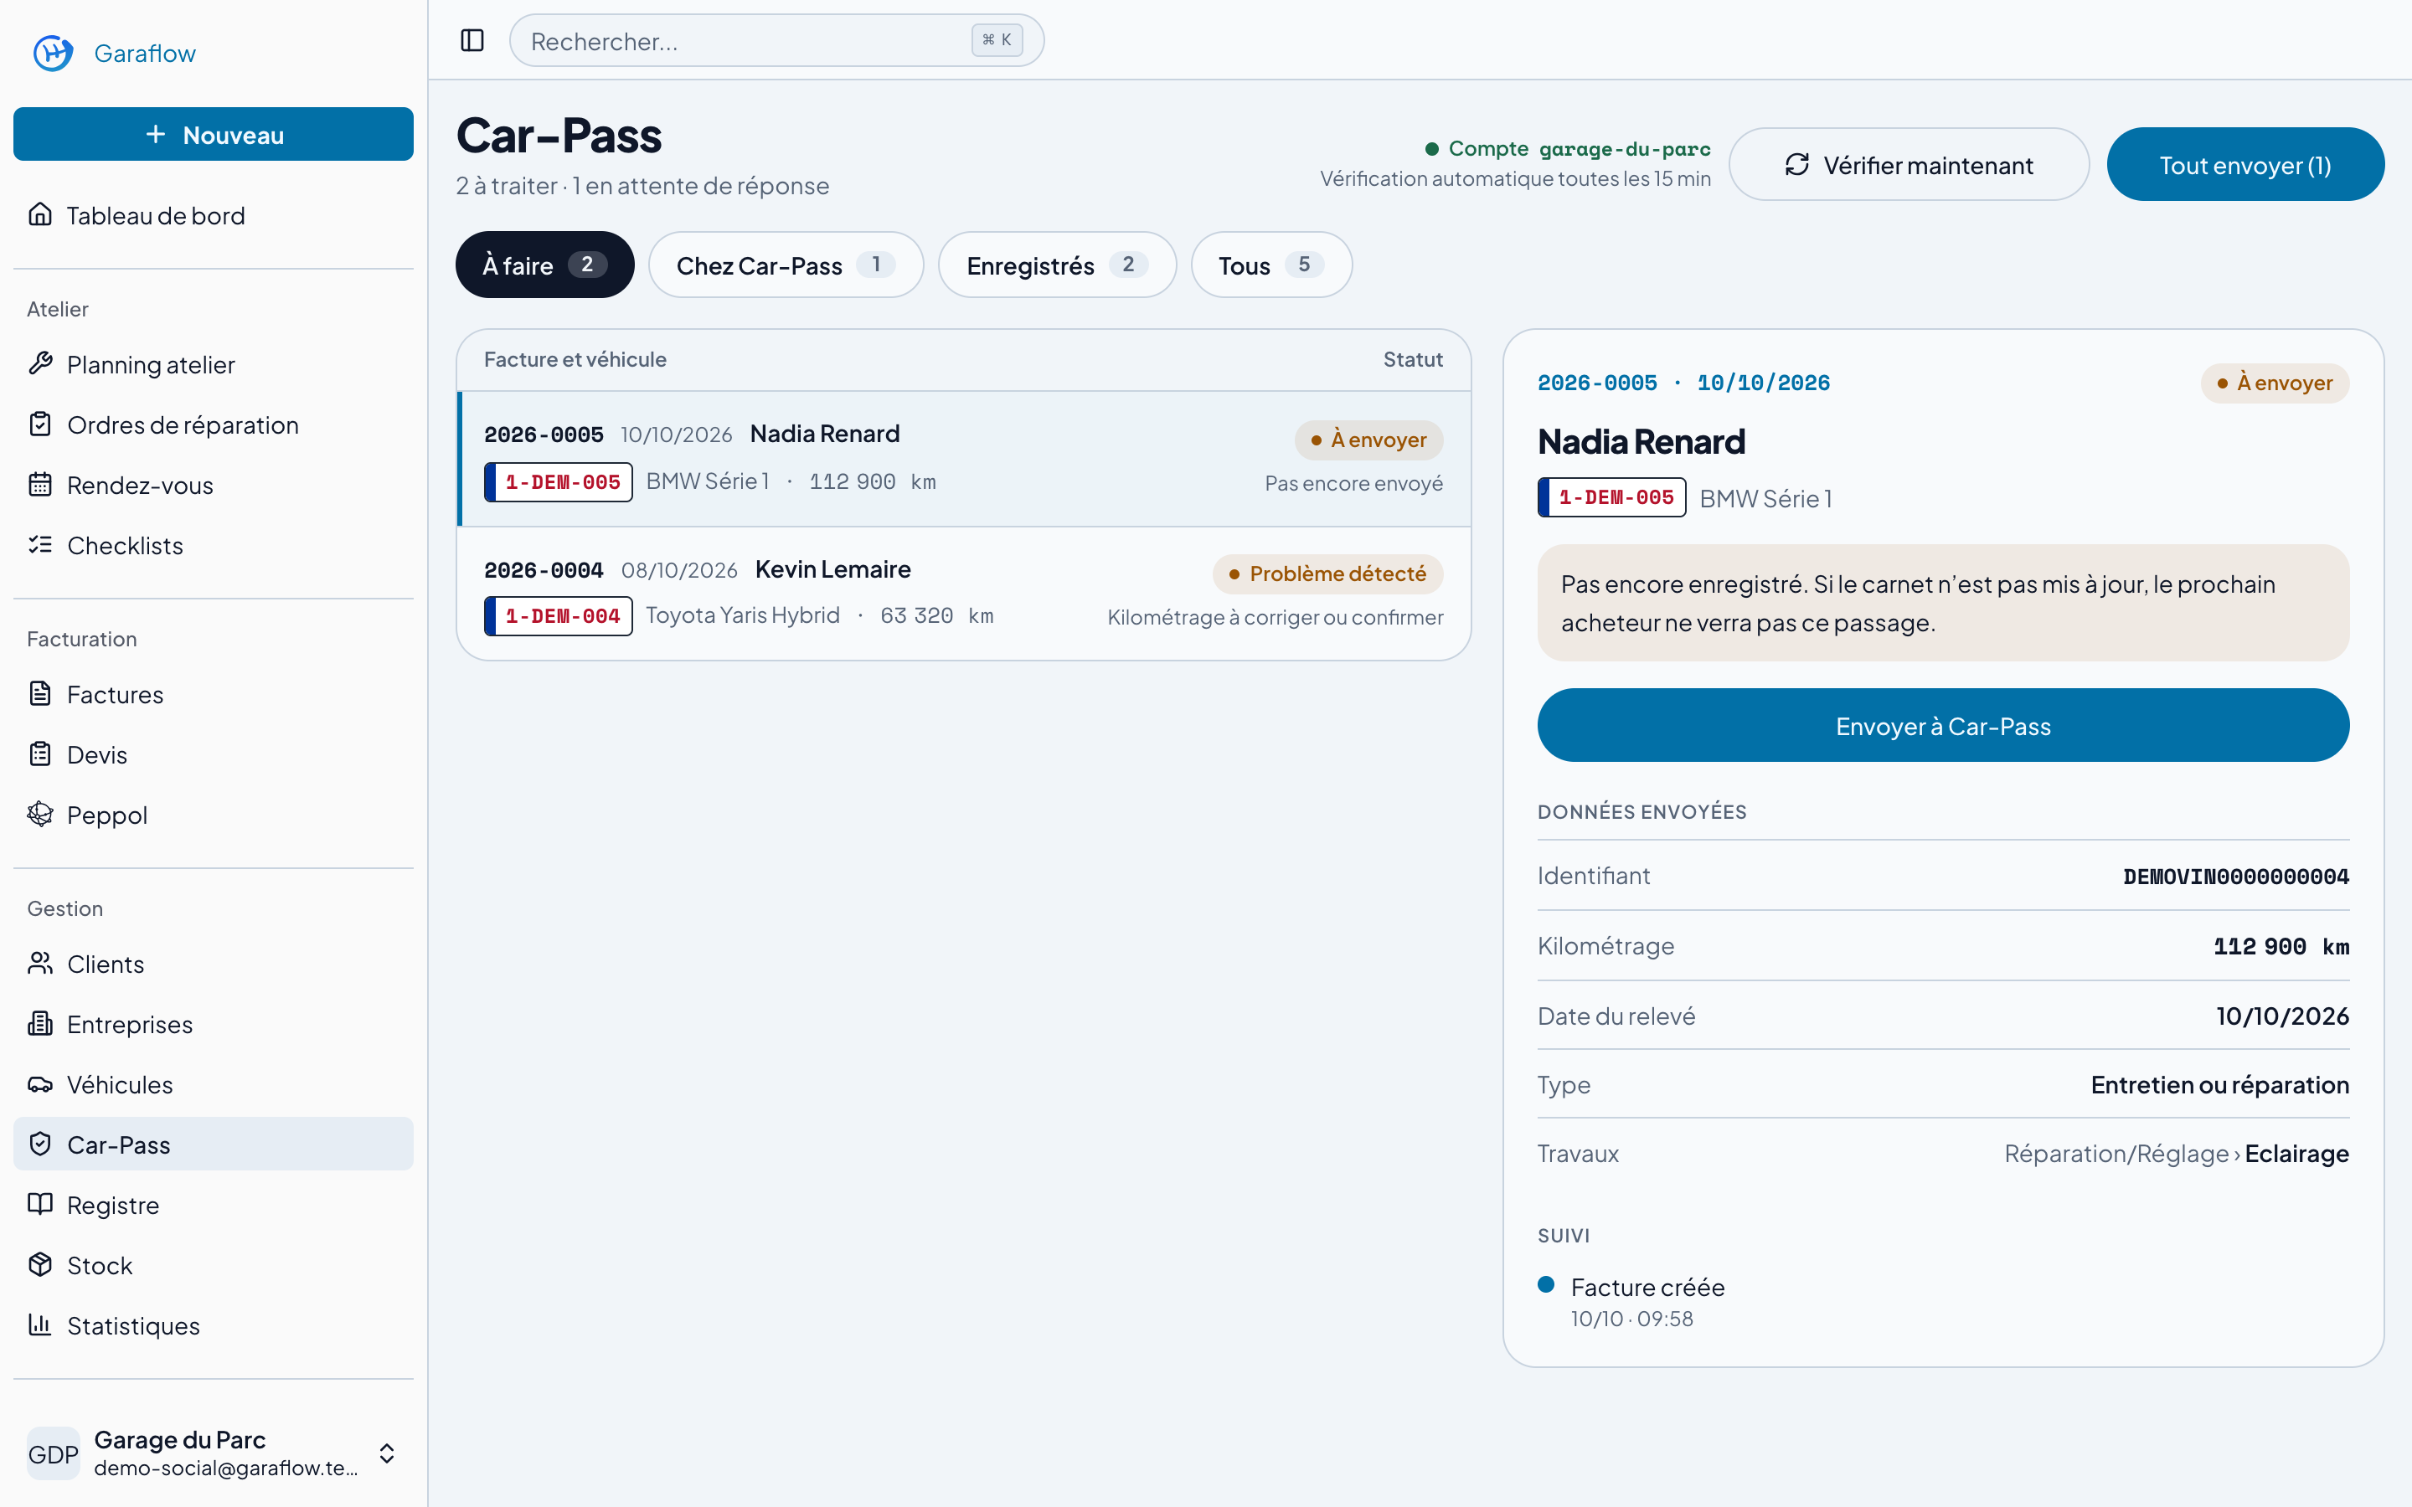The width and height of the screenshot is (2412, 1507).
Task: Click the Factures document icon
Action: pyautogui.click(x=40, y=694)
